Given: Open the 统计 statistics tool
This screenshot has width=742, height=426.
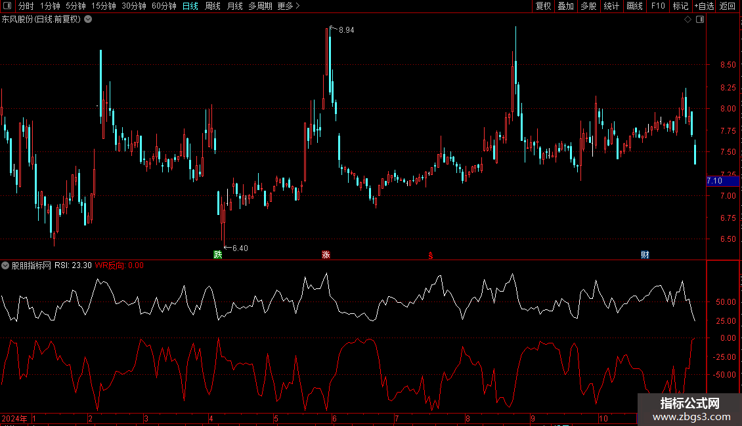Looking at the screenshot, I should coord(611,6).
